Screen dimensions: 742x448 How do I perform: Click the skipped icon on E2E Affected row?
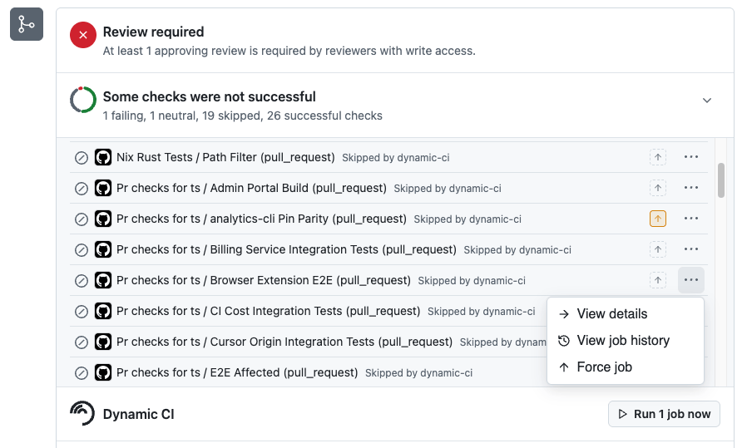82,373
